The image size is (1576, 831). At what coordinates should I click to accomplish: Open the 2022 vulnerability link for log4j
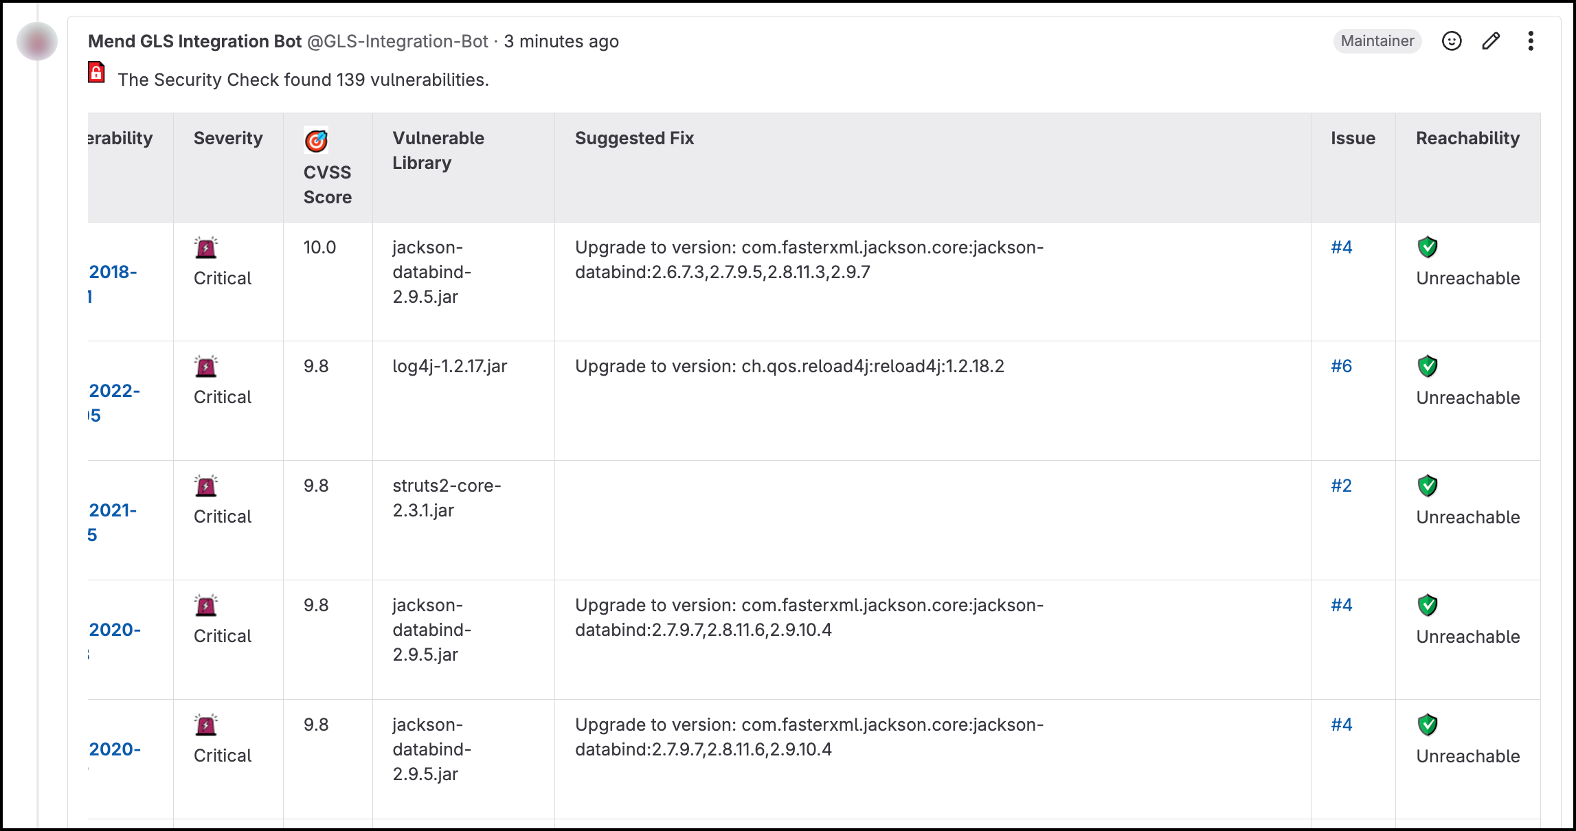pyautogui.click(x=114, y=391)
